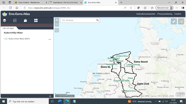Open the legend list icon
Screen dimensions: 186x104
(x=15, y=21)
